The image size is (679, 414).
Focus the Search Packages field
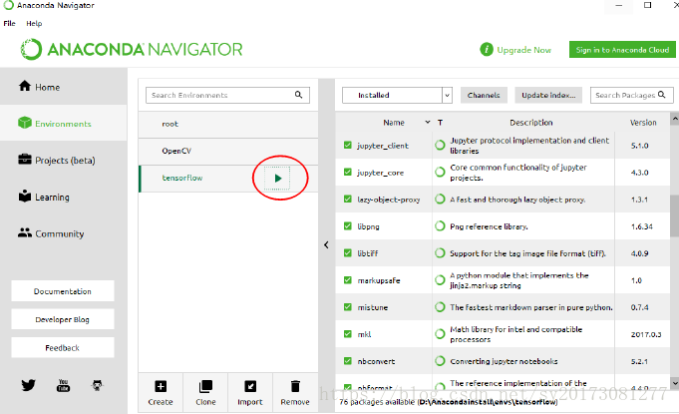[x=632, y=95]
